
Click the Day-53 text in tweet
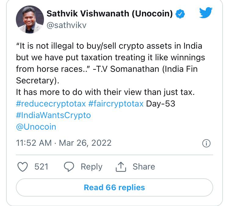161,104
